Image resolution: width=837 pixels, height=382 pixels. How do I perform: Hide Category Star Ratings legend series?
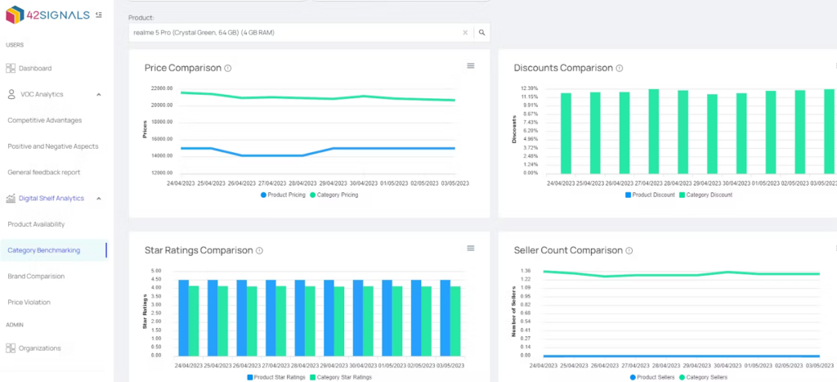[339, 377]
